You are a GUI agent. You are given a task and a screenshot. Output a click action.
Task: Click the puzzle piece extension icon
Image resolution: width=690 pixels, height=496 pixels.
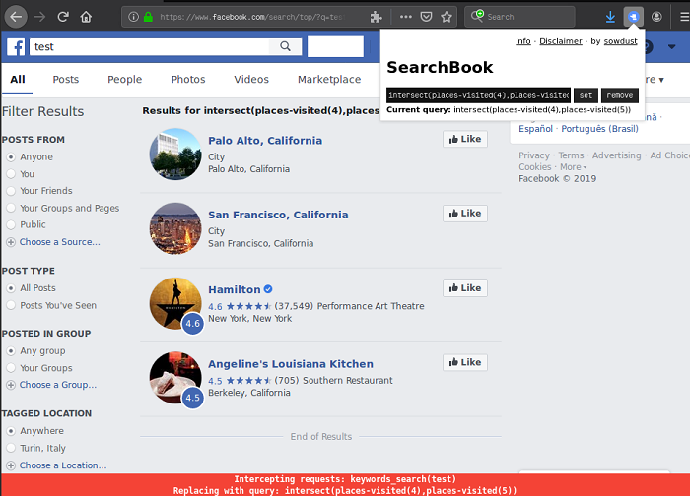[376, 17]
